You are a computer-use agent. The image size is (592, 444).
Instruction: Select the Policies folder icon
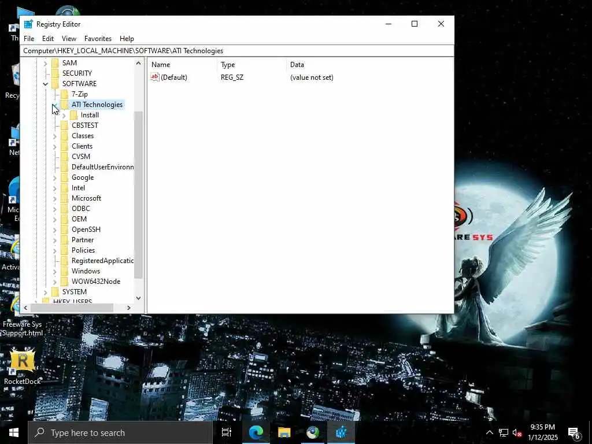pos(65,250)
